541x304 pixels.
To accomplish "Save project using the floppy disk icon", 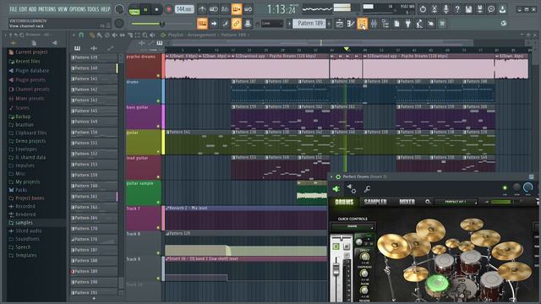I will click(468, 9).
